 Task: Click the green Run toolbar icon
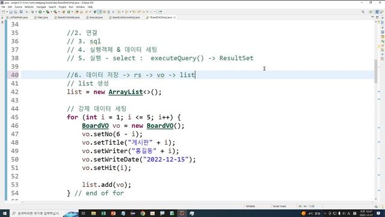click(x=40, y=12)
